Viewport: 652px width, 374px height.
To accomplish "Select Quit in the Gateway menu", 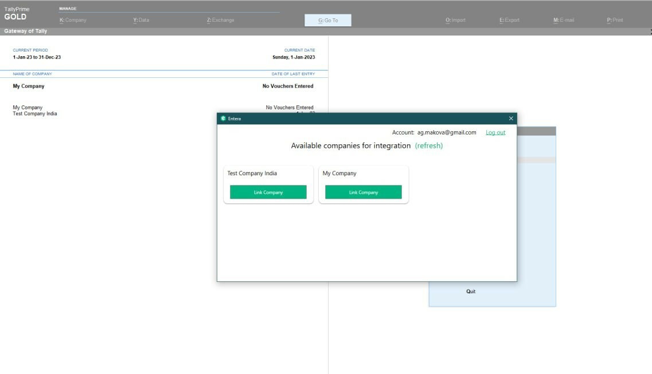I will (x=471, y=292).
